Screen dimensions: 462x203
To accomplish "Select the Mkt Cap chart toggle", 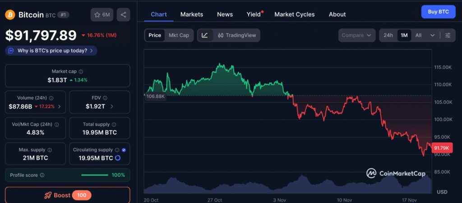I will click(x=179, y=35).
